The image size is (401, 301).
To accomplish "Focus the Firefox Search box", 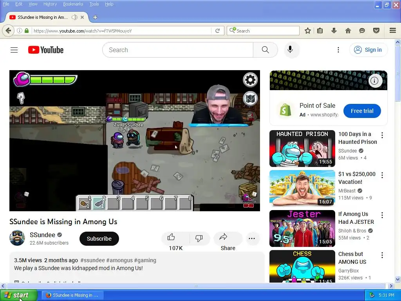I will point(263,31).
